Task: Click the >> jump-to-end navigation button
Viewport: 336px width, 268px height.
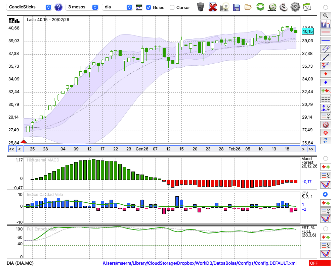Action: point(311,149)
